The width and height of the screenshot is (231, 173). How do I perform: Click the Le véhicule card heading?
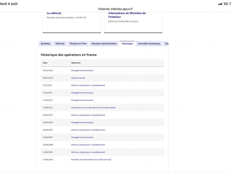54,13
